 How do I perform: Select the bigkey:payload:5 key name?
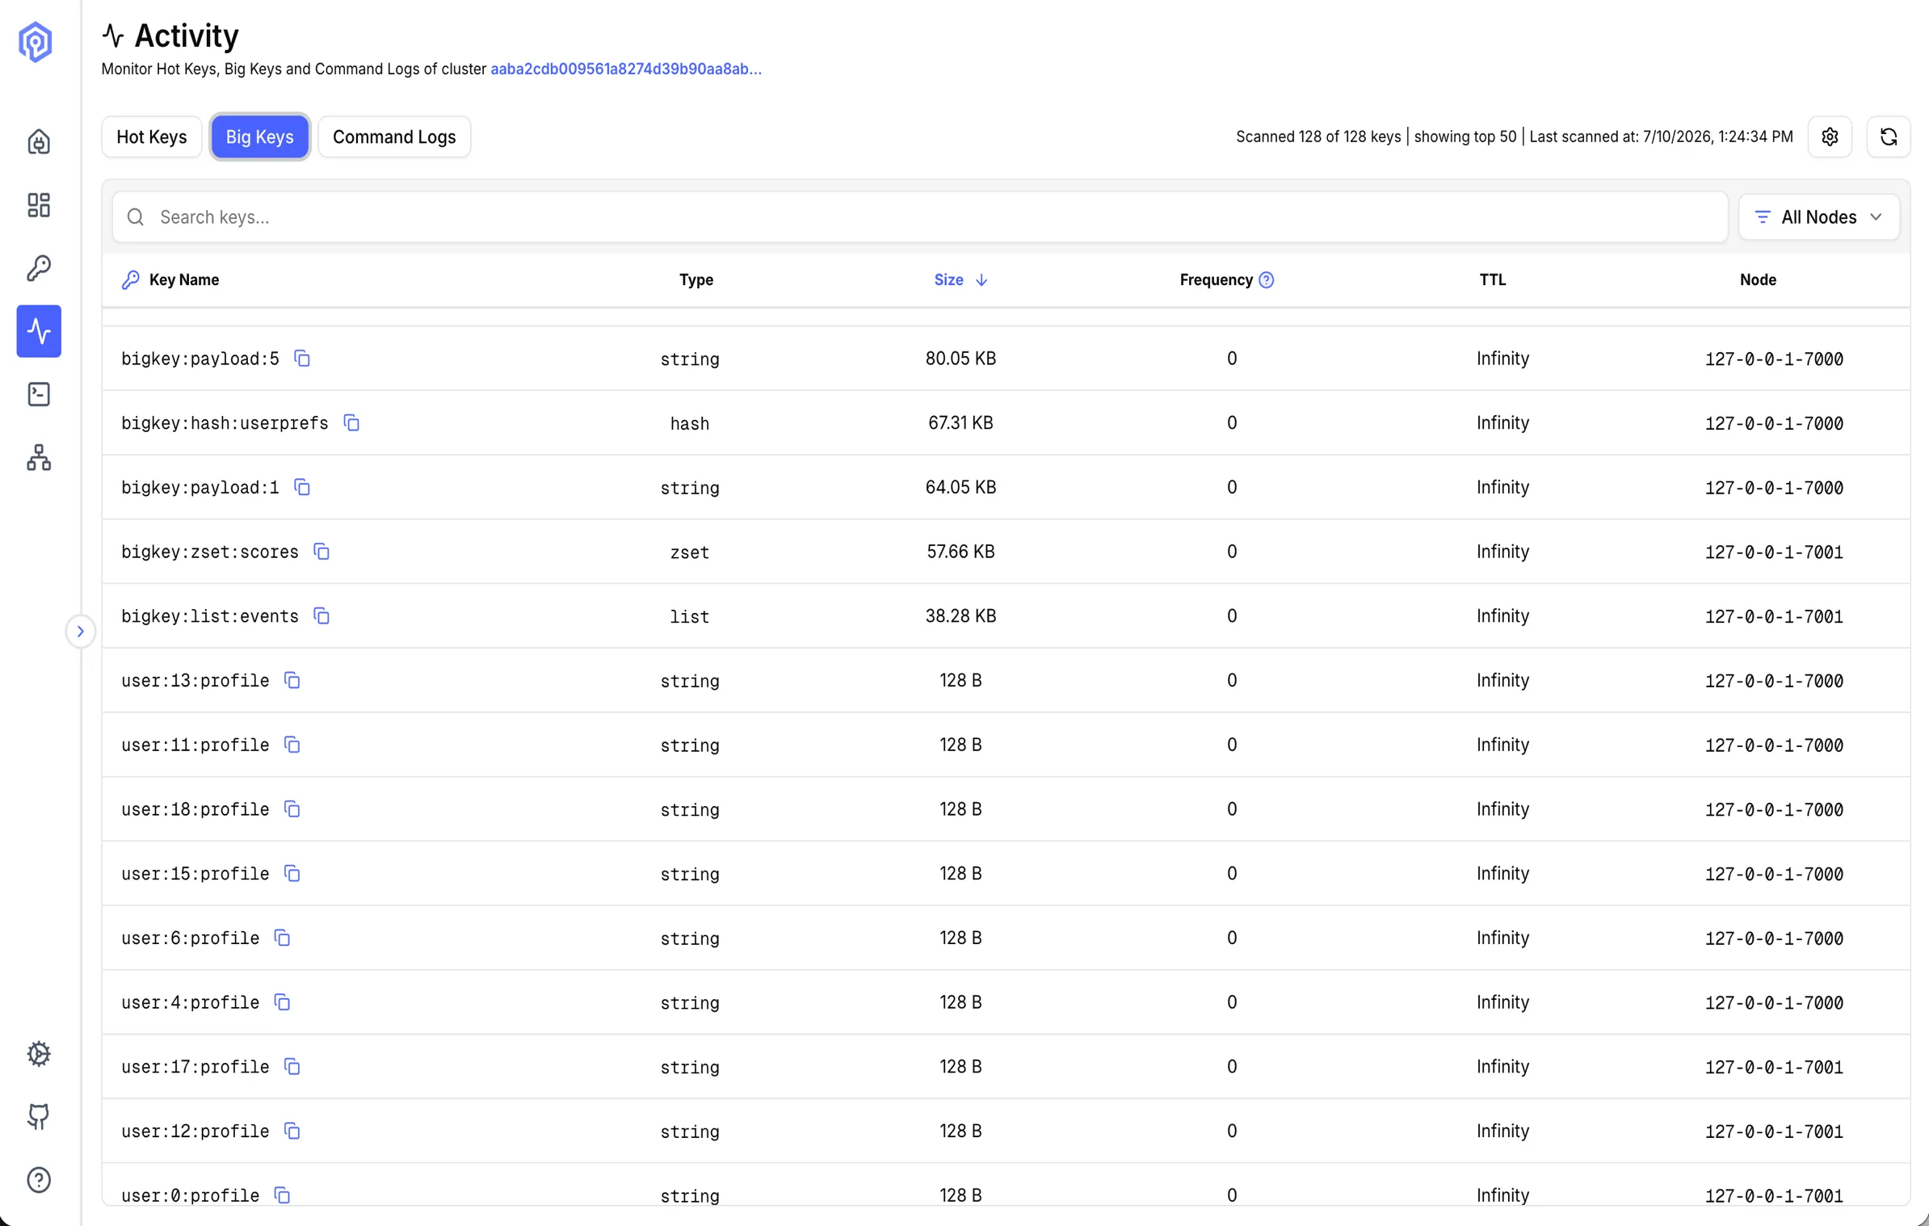pyautogui.click(x=200, y=359)
